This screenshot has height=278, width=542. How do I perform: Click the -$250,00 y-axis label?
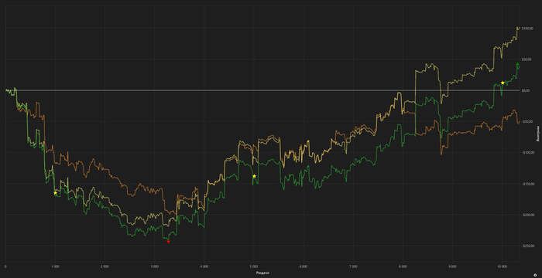point(527,246)
